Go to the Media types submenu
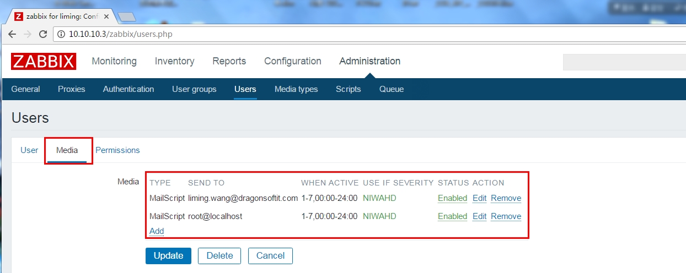 pos(296,89)
